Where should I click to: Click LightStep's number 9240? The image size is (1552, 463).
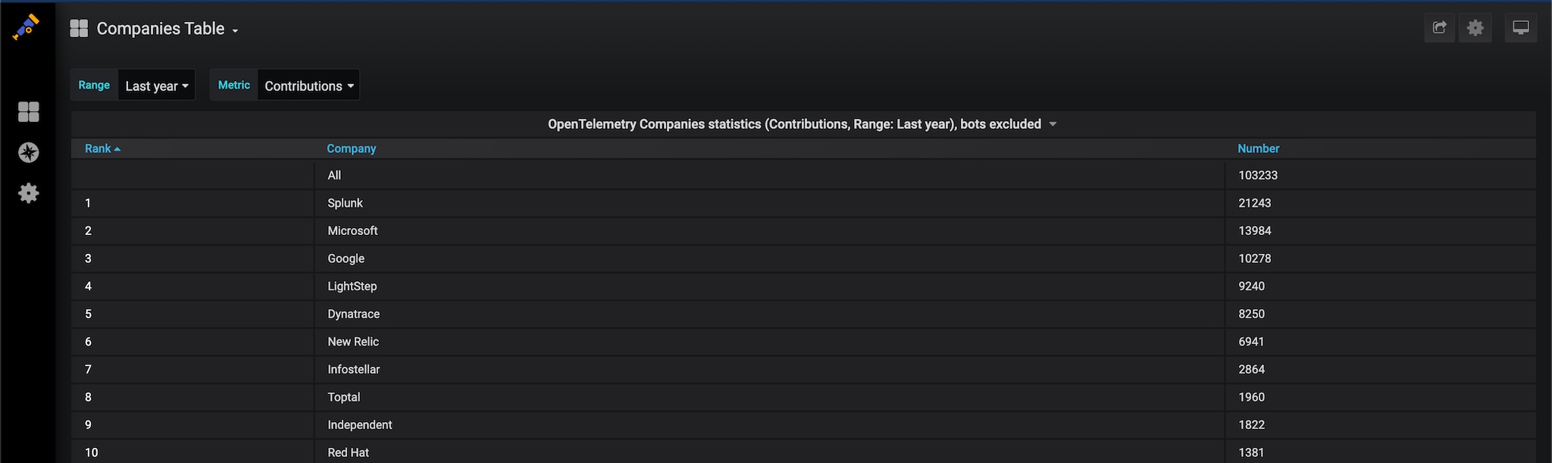(x=1252, y=286)
